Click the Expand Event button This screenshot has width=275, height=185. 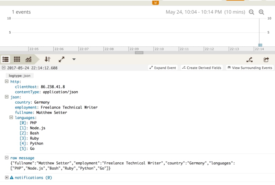pyautogui.click(x=163, y=68)
